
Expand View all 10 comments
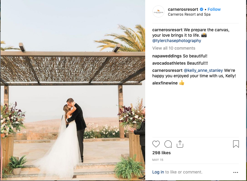[x=174, y=48]
